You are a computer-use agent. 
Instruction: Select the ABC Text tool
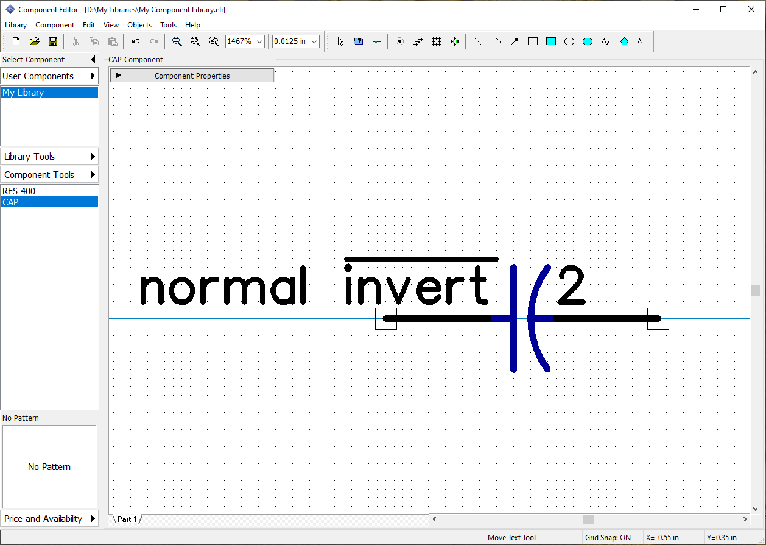click(x=642, y=41)
